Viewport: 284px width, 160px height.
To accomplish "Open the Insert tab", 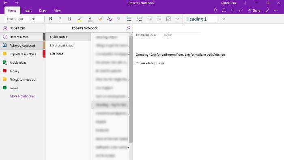I will tap(28, 11).
